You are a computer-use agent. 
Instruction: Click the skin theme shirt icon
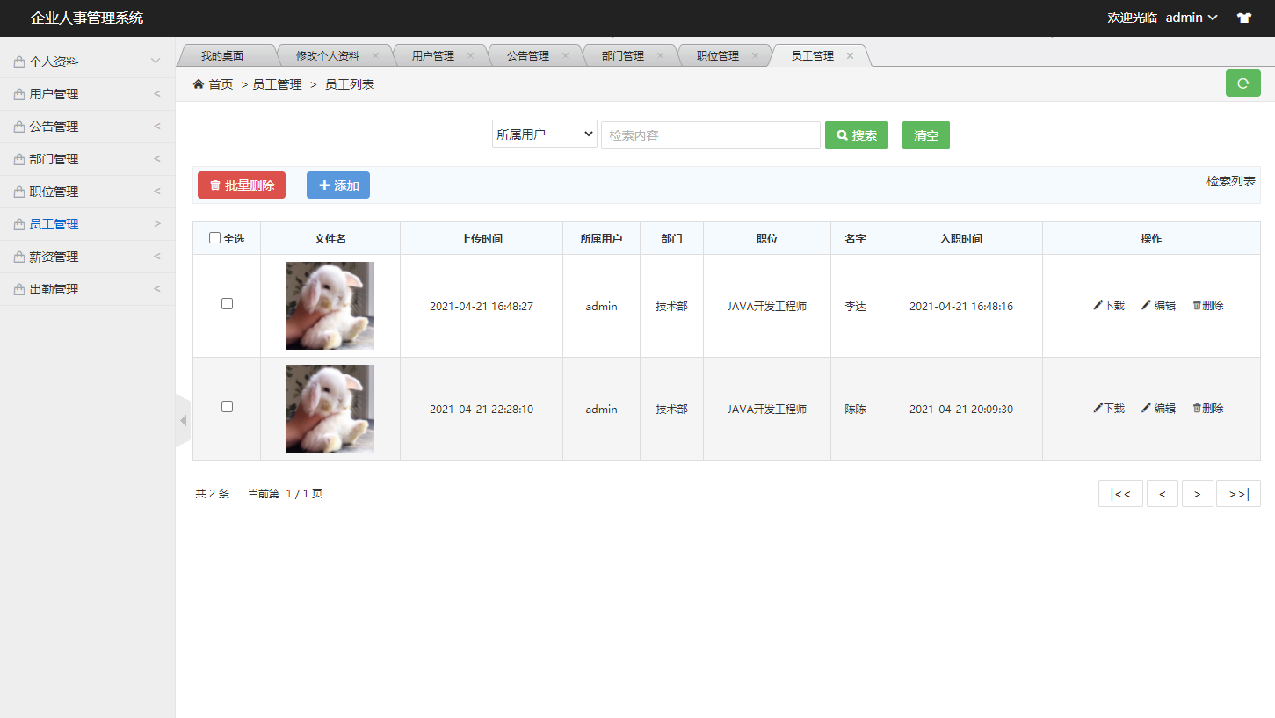click(x=1243, y=18)
